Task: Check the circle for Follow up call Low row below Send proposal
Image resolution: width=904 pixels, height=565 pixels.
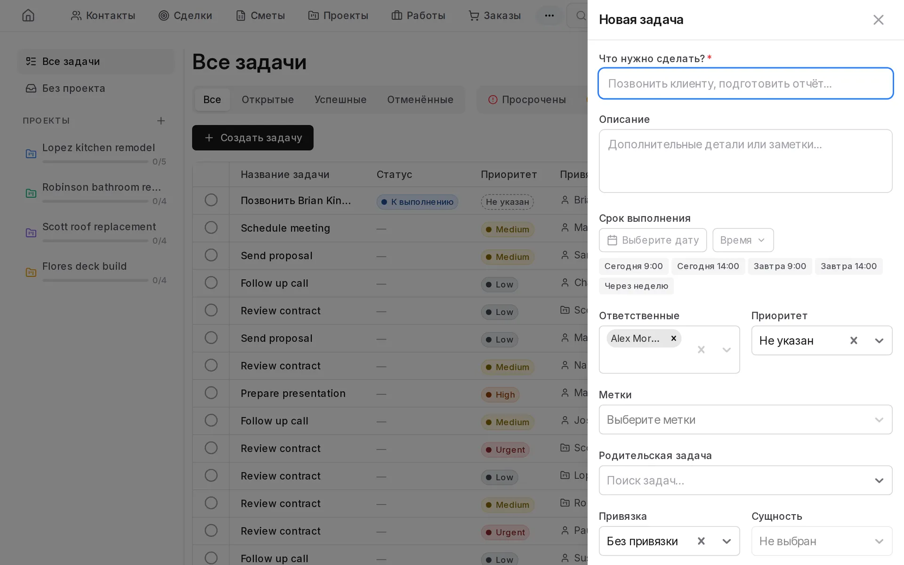Action: click(211, 283)
